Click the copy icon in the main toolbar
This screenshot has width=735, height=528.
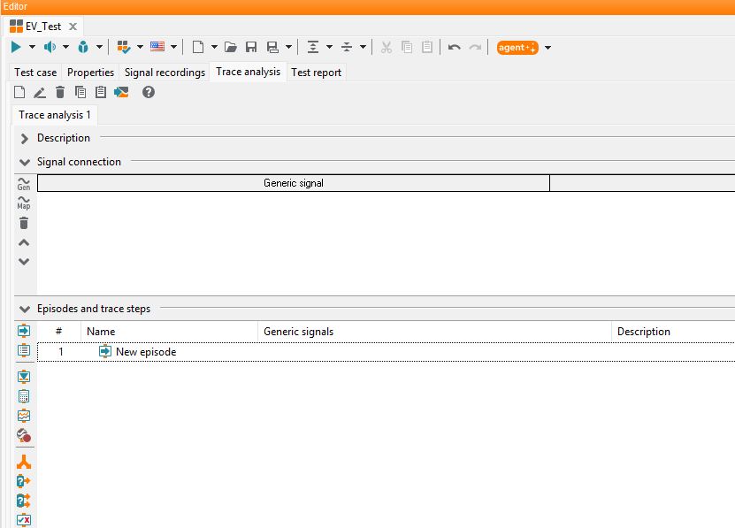click(x=407, y=47)
